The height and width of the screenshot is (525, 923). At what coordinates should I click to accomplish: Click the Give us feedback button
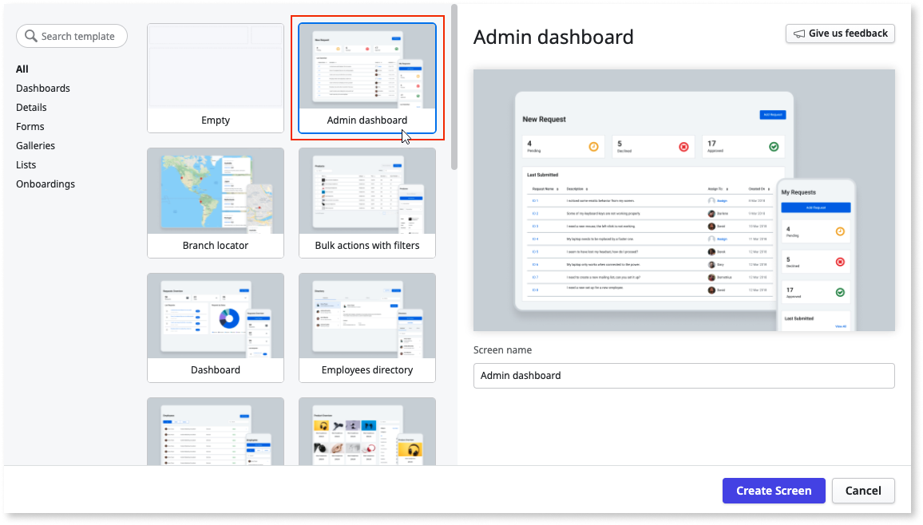click(x=839, y=34)
